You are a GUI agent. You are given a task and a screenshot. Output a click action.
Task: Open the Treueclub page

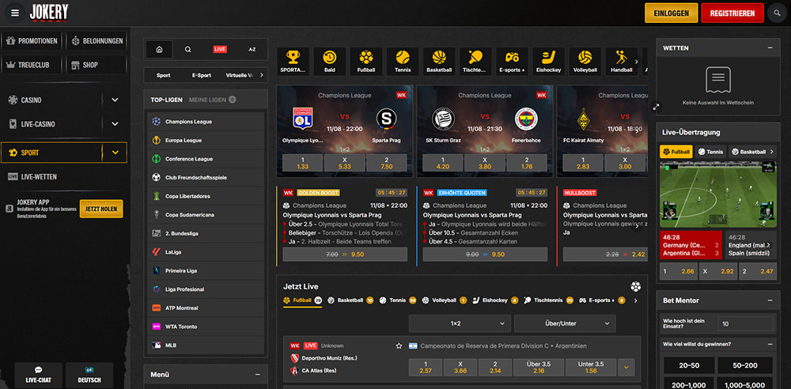pos(32,65)
